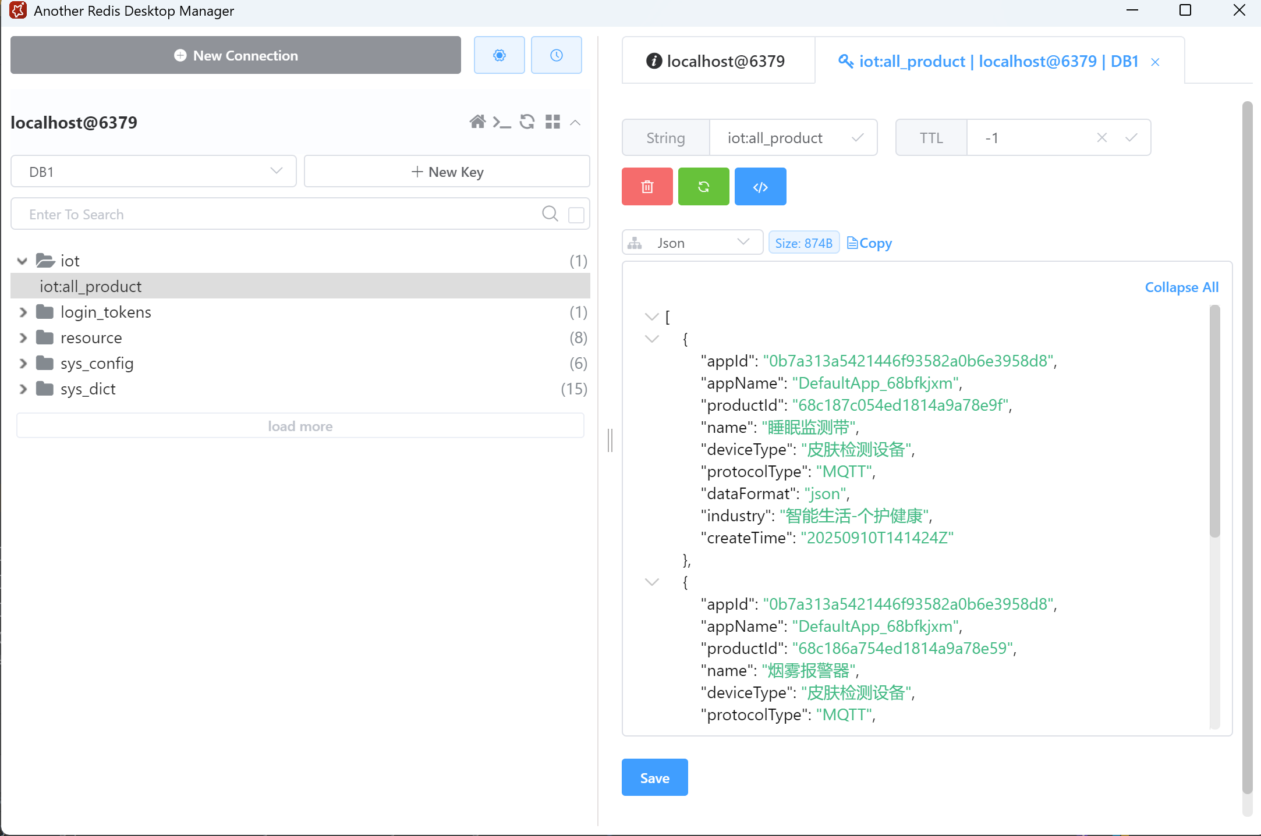The height and width of the screenshot is (836, 1261).
Task: Maximize the Another Redis Desktop Manager window
Action: pos(1185,10)
